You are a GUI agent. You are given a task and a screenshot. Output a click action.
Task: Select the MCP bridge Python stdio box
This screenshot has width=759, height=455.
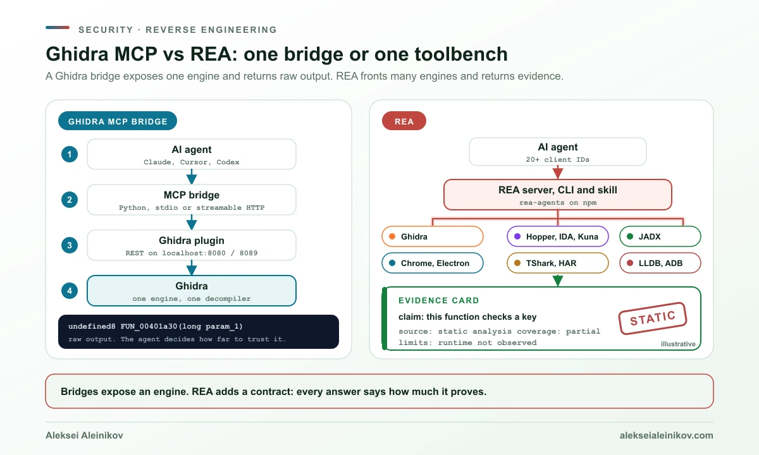click(x=192, y=200)
